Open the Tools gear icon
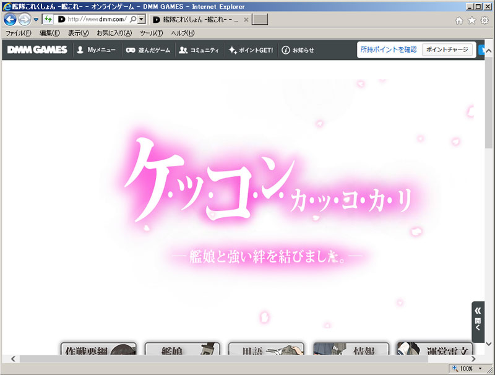The image size is (495, 375). [484, 20]
